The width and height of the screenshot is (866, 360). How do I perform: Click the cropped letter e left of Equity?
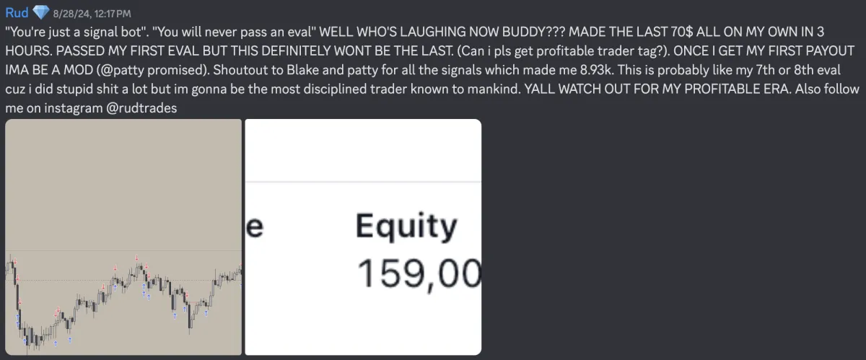(255, 228)
